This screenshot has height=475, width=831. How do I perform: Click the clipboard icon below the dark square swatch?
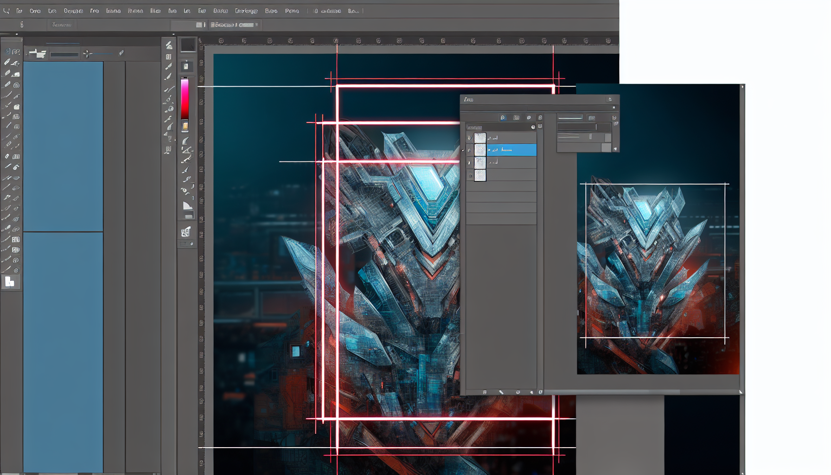tap(186, 66)
